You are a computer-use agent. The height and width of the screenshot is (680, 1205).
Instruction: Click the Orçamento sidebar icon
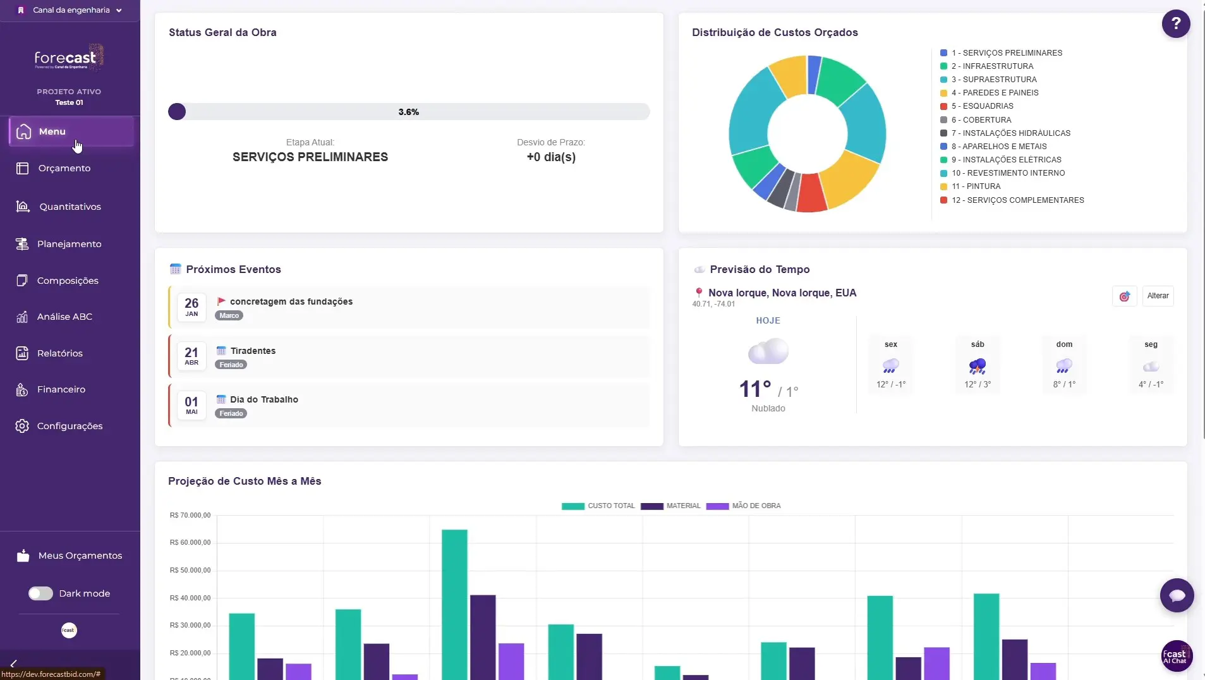[x=23, y=169]
